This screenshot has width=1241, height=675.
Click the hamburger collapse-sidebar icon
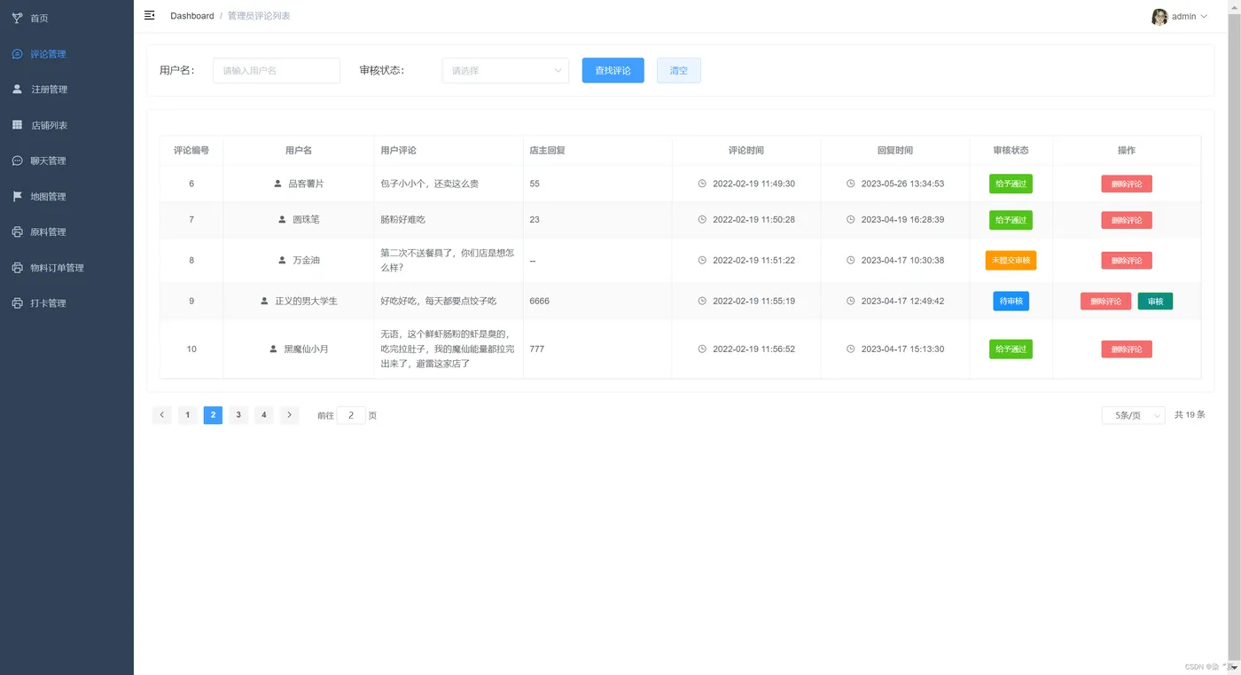tap(150, 15)
